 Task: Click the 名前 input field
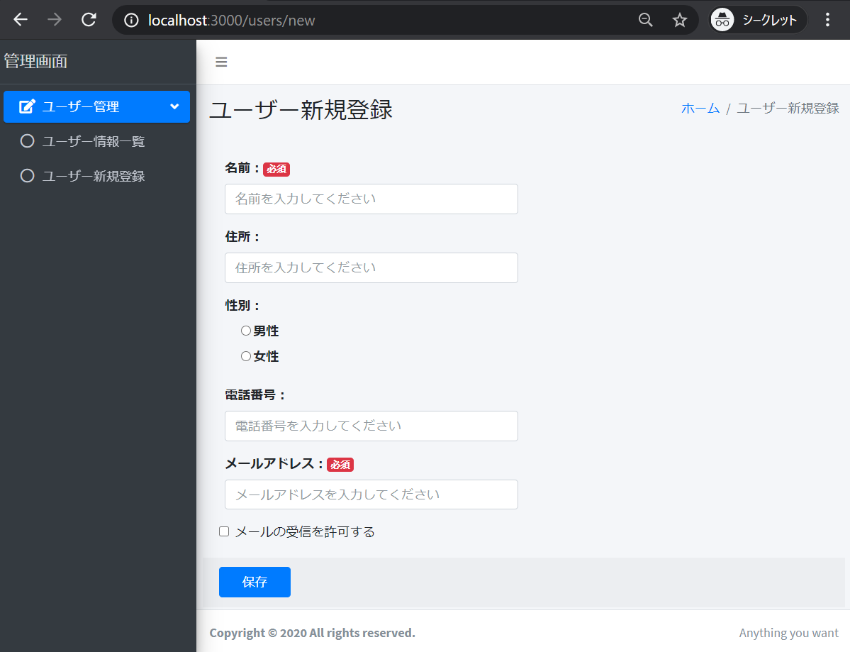coord(371,199)
